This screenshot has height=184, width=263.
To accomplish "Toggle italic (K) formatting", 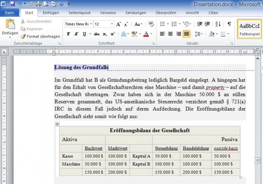I will tap(76, 34).
